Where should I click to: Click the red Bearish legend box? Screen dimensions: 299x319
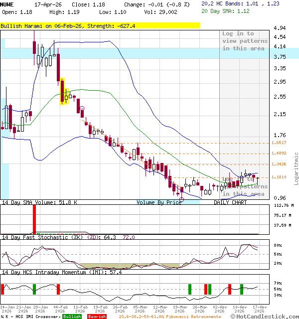pos(97,317)
